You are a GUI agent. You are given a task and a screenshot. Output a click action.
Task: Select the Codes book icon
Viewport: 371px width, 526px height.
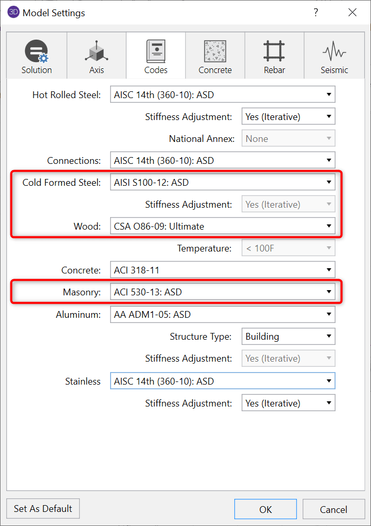(x=155, y=52)
